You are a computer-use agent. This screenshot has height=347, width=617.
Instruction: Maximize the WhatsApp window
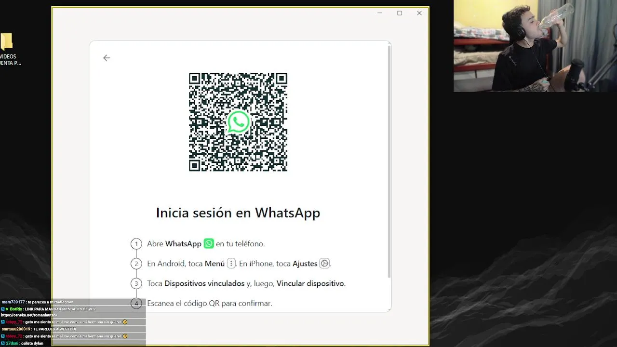coord(400,13)
